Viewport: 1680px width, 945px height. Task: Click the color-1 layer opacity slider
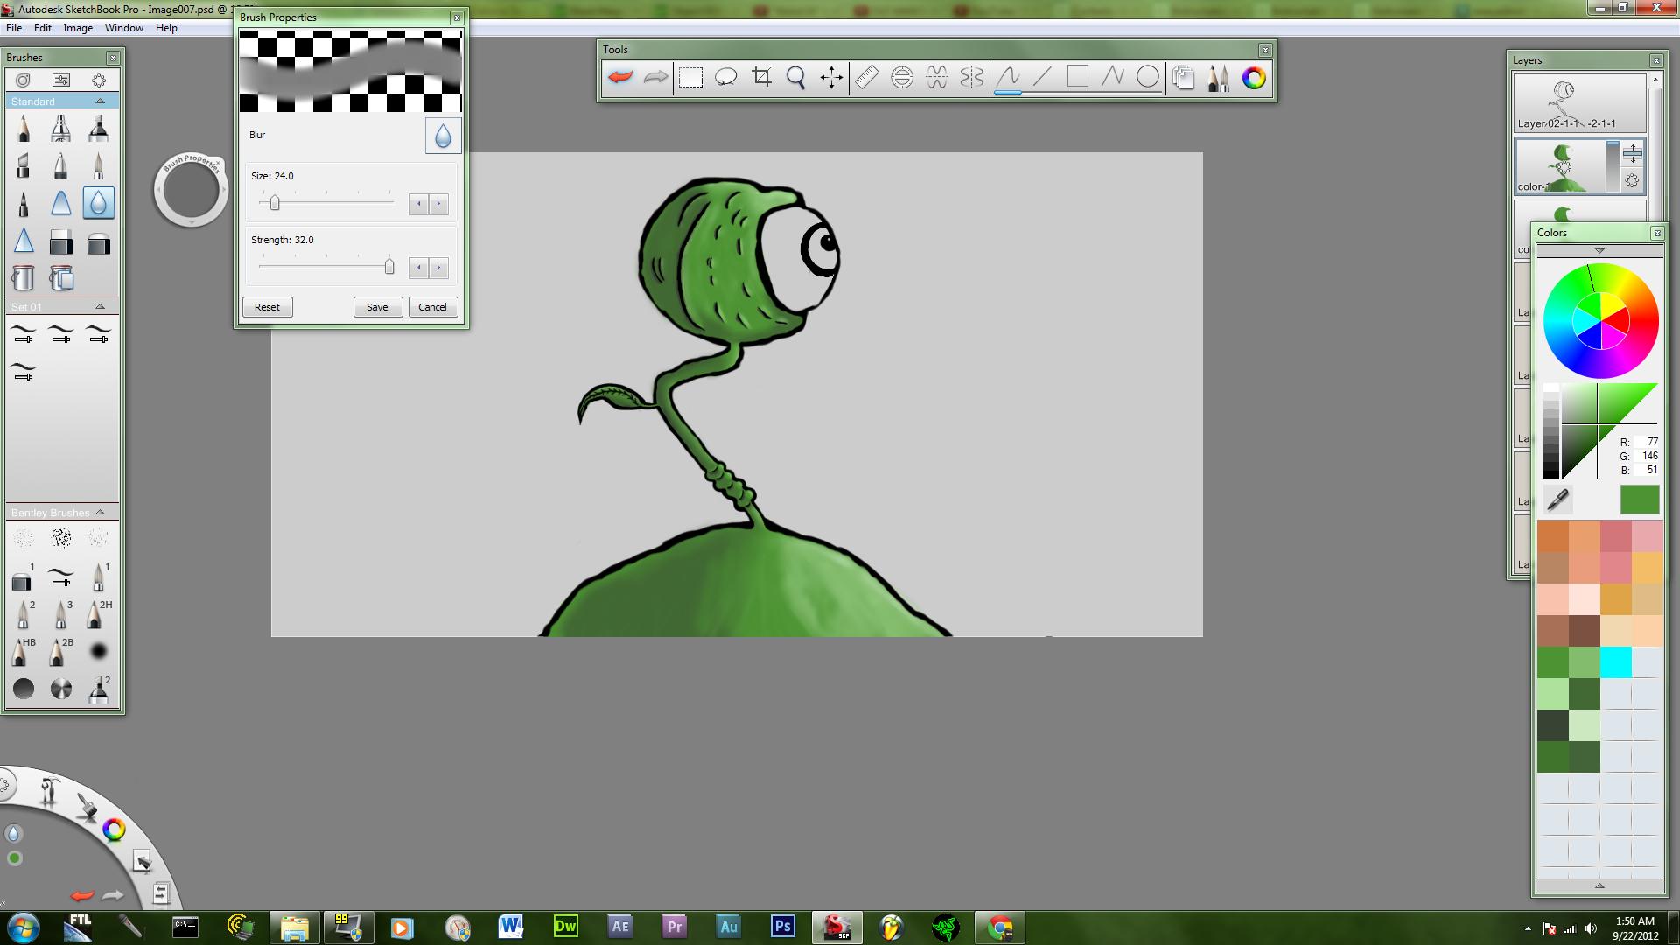click(1613, 165)
